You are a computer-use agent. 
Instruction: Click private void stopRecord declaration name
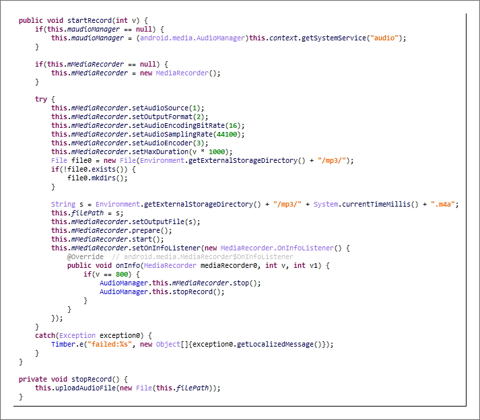point(92,380)
